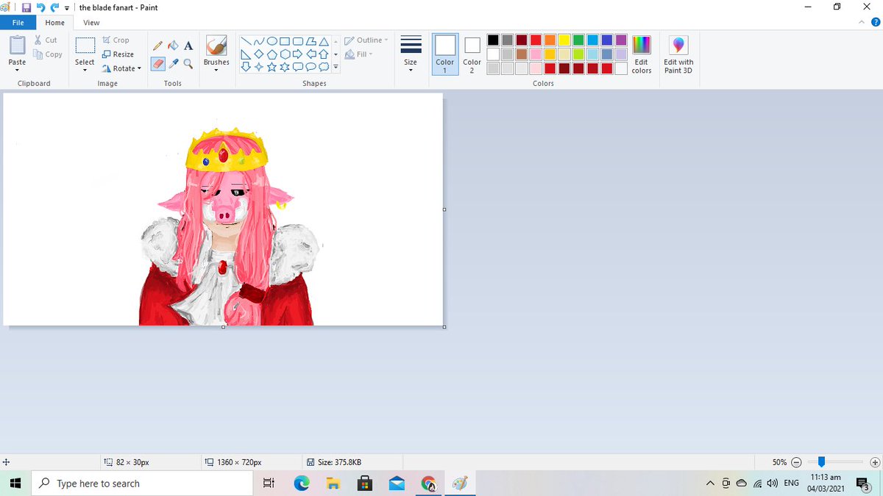Choose the Four-point star shape
The width and height of the screenshot is (883, 496).
click(259, 67)
